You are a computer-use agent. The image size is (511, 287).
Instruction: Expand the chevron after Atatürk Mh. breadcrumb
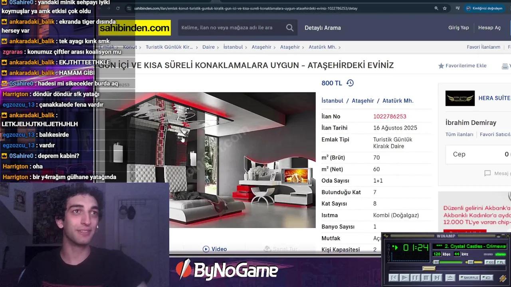tap(340, 47)
